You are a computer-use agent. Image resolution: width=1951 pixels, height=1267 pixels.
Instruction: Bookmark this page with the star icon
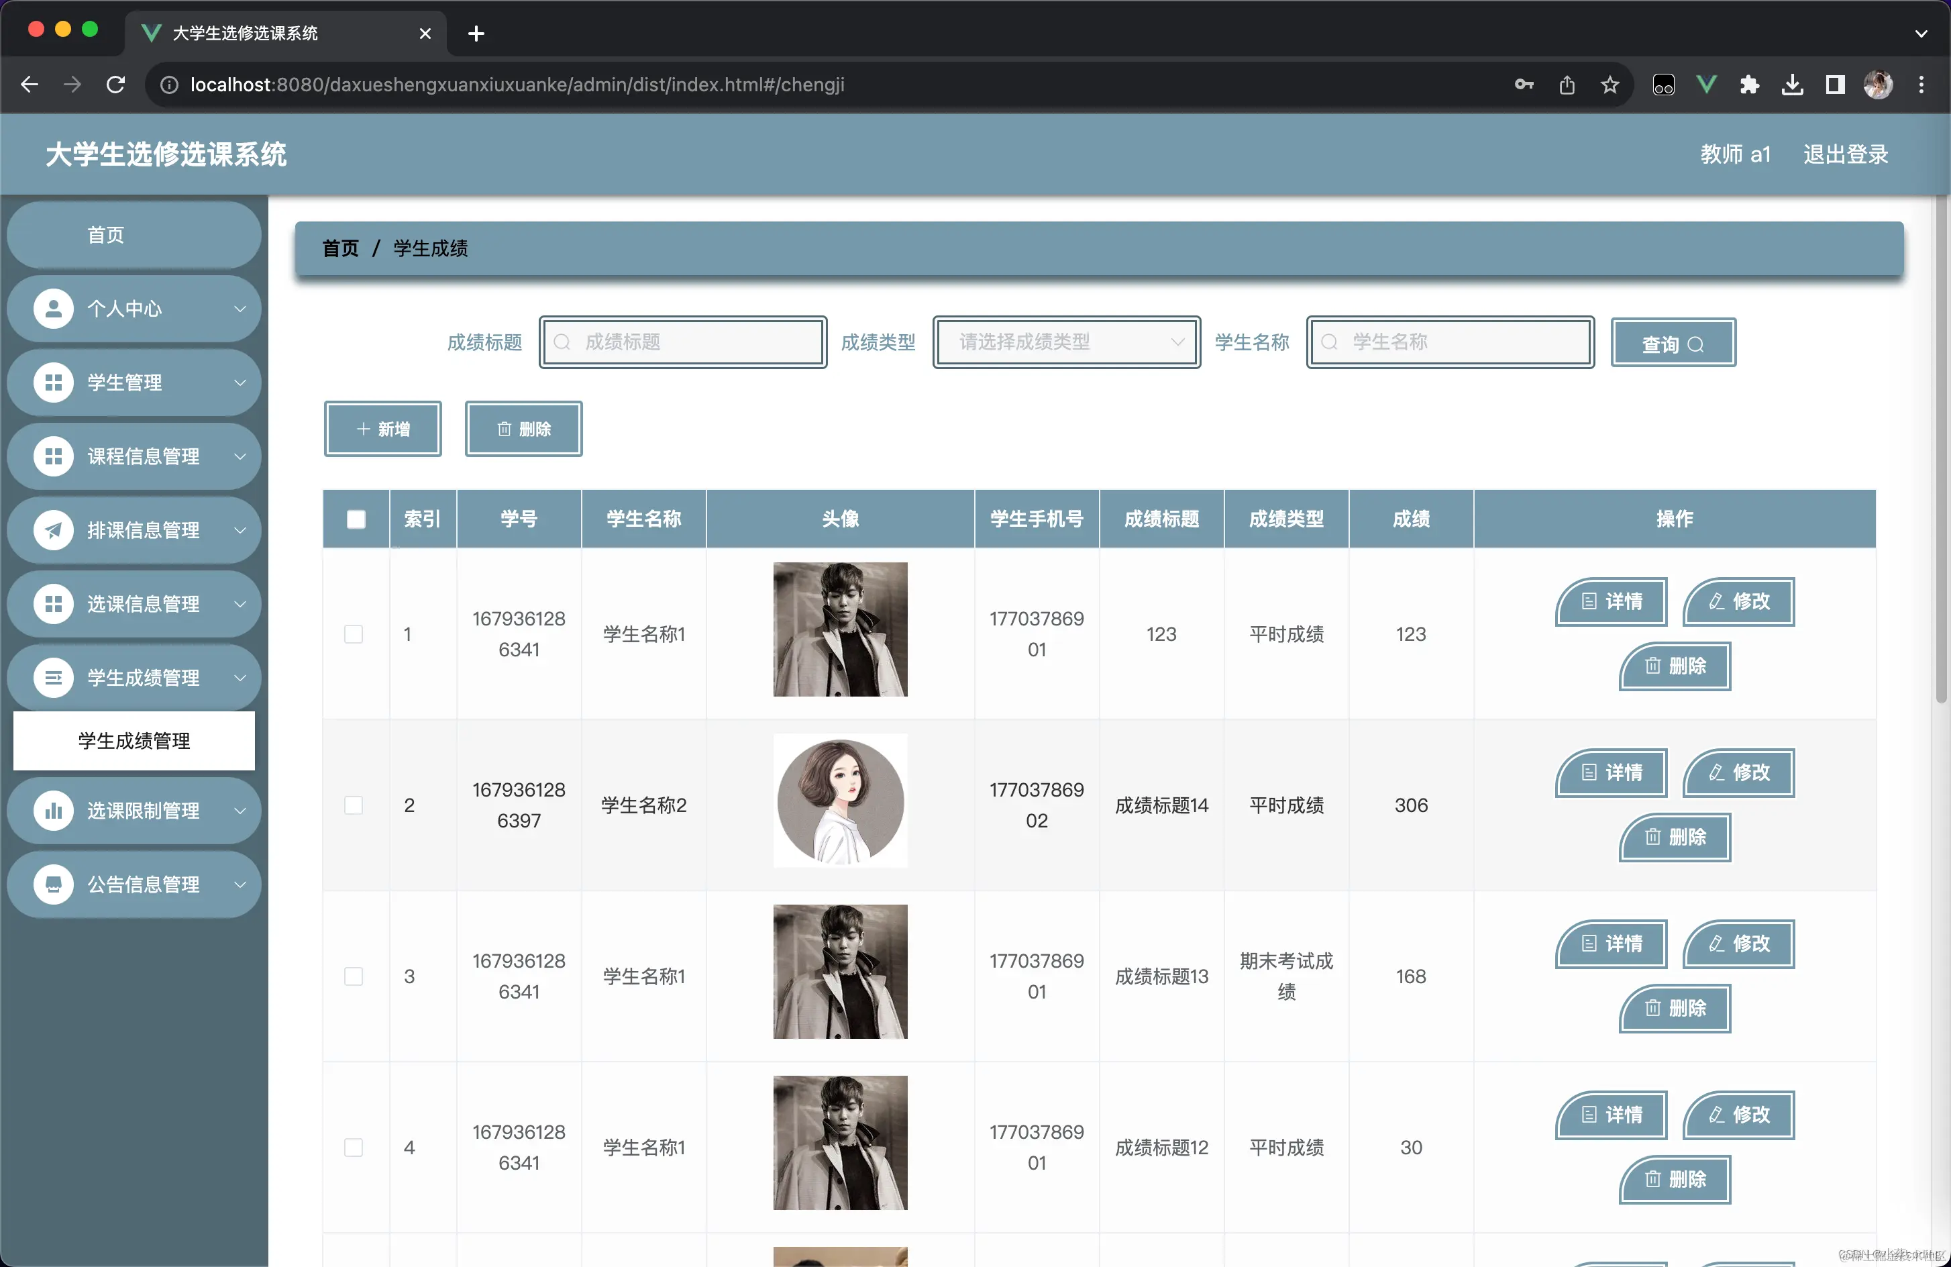1610,85
